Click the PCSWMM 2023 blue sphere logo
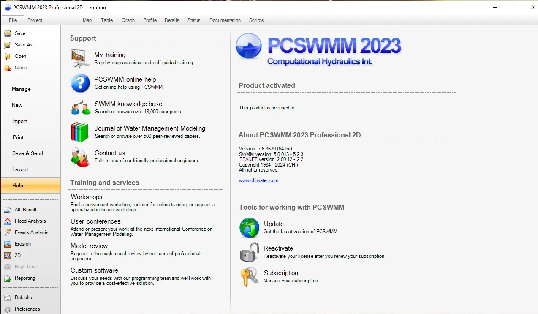The image size is (538, 314). click(x=249, y=46)
